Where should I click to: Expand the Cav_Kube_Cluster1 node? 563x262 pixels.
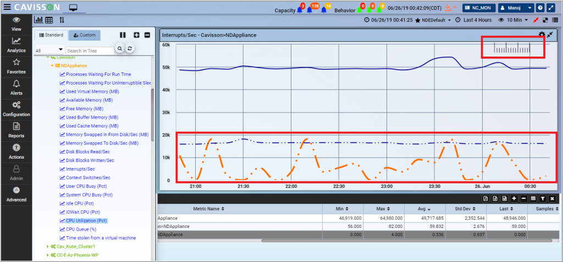(x=48, y=247)
